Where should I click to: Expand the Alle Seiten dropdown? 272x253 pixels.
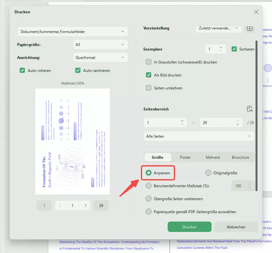pos(199,136)
